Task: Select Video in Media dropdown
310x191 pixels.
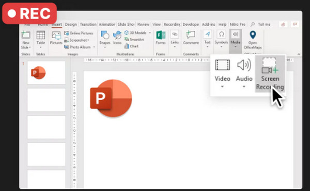Action: point(222,71)
